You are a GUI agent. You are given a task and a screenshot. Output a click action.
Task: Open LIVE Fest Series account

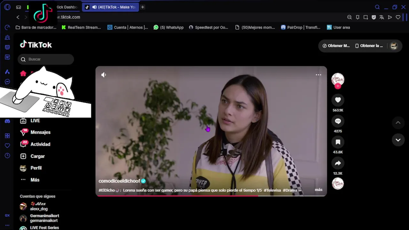pos(39,228)
